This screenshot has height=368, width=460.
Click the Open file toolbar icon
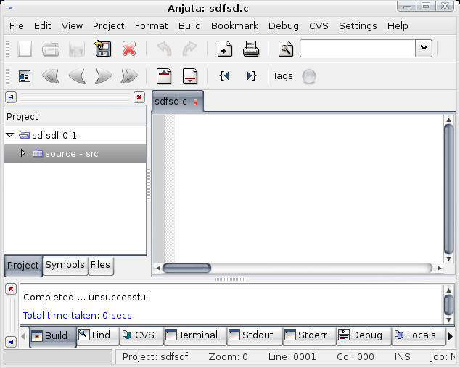click(x=51, y=49)
